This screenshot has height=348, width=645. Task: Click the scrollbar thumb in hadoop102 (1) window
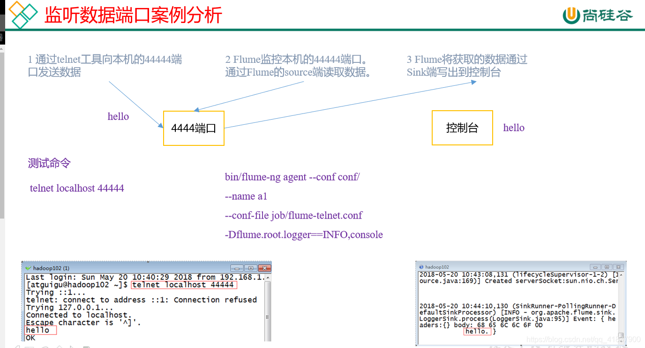click(268, 312)
